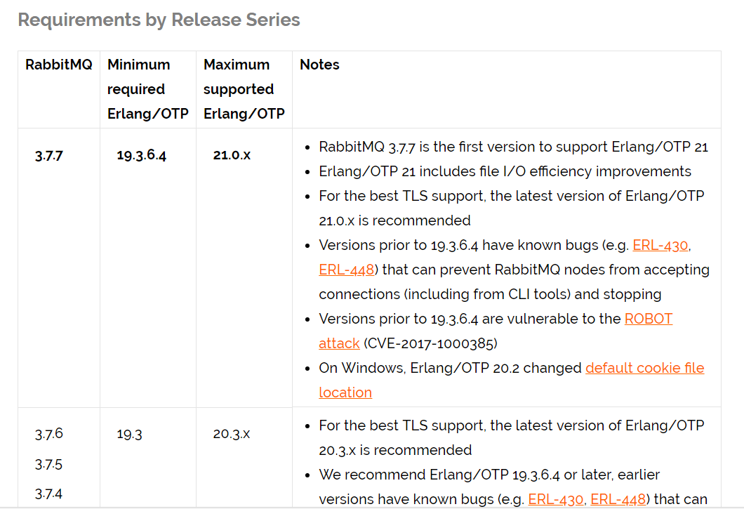744x509 pixels.
Task: Click the word 'location' link
Action: coord(345,392)
